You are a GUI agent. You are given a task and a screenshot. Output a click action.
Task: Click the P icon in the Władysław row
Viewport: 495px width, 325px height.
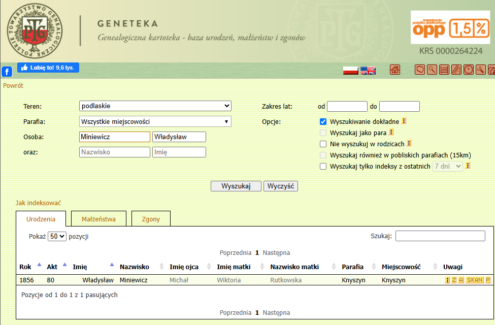tap(488, 280)
